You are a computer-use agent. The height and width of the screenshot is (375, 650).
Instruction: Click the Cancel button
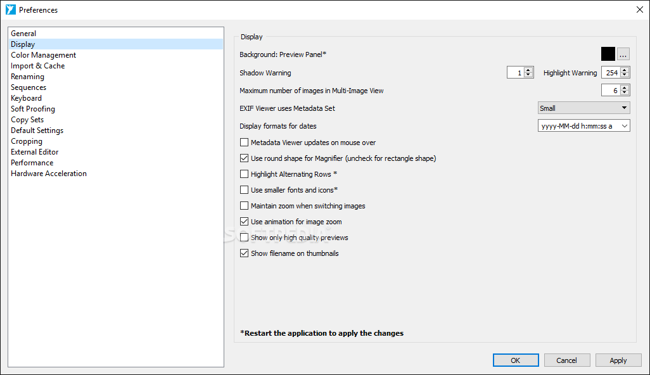[566, 360]
